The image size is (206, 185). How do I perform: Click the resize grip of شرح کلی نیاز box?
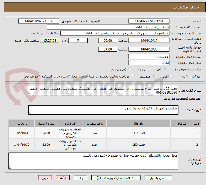click(x=29, y=94)
